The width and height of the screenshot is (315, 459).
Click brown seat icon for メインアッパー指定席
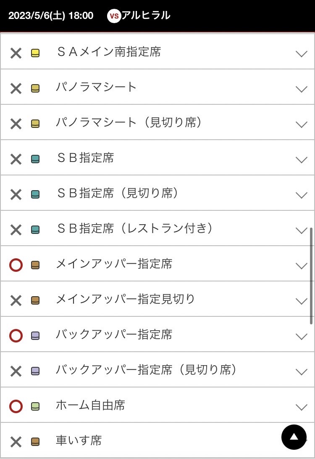pyautogui.click(x=35, y=265)
